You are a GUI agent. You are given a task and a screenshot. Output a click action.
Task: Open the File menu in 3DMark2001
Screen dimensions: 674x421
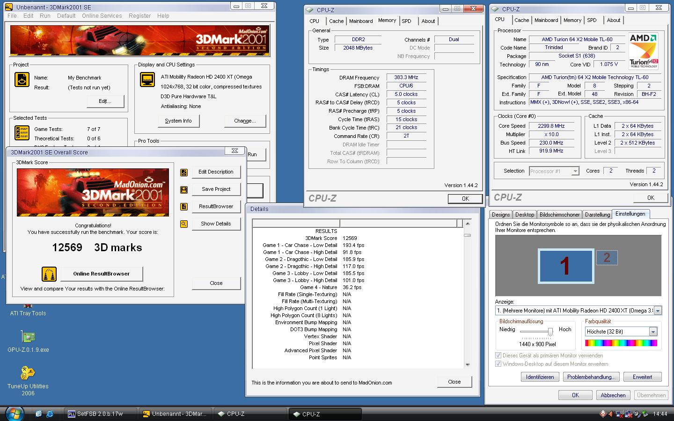tap(12, 16)
